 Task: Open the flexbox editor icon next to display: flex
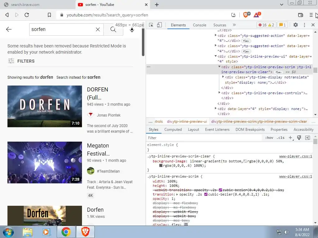pyautogui.click(x=186, y=224)
